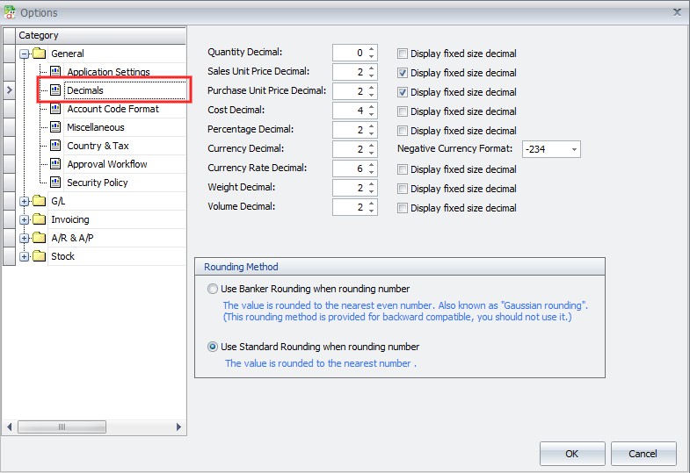Click the Approval Workflow icon
The height and width of the screenshot is (473, 690).
click(x=55, y=164)
